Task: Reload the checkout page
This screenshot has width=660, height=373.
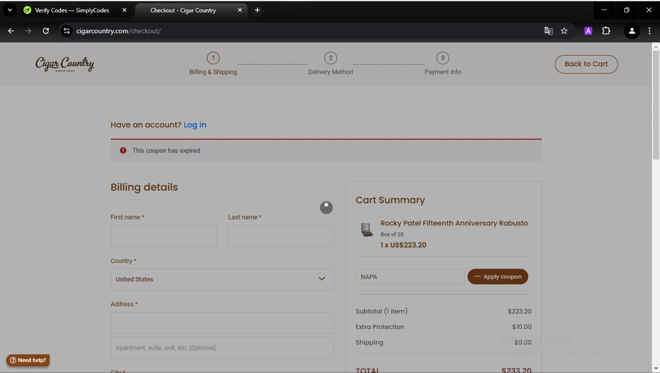Action: [x=46, y=31]
